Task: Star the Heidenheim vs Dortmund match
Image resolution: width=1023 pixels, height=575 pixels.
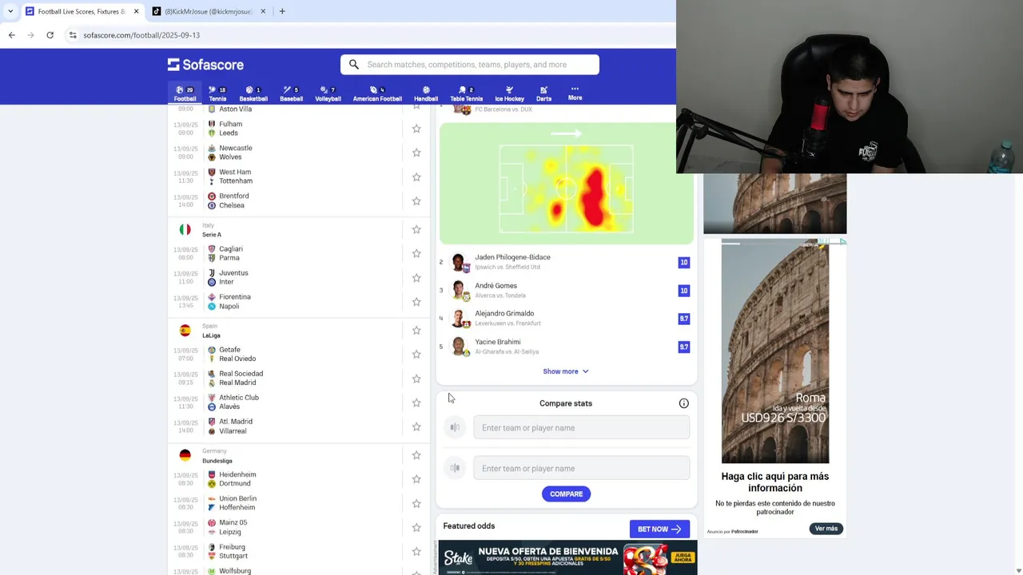Action: point(416,479)
